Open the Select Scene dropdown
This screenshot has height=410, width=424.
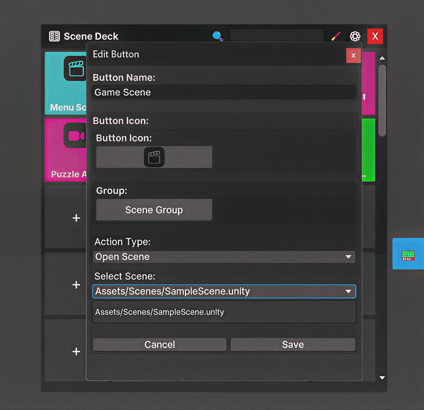224,291
